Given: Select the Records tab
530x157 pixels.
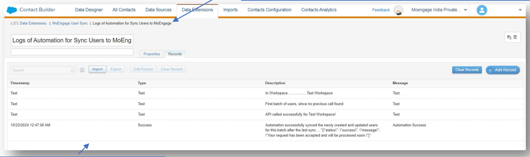Looking at the screenshot, I should pyautogui.click(x=175, y=54).
